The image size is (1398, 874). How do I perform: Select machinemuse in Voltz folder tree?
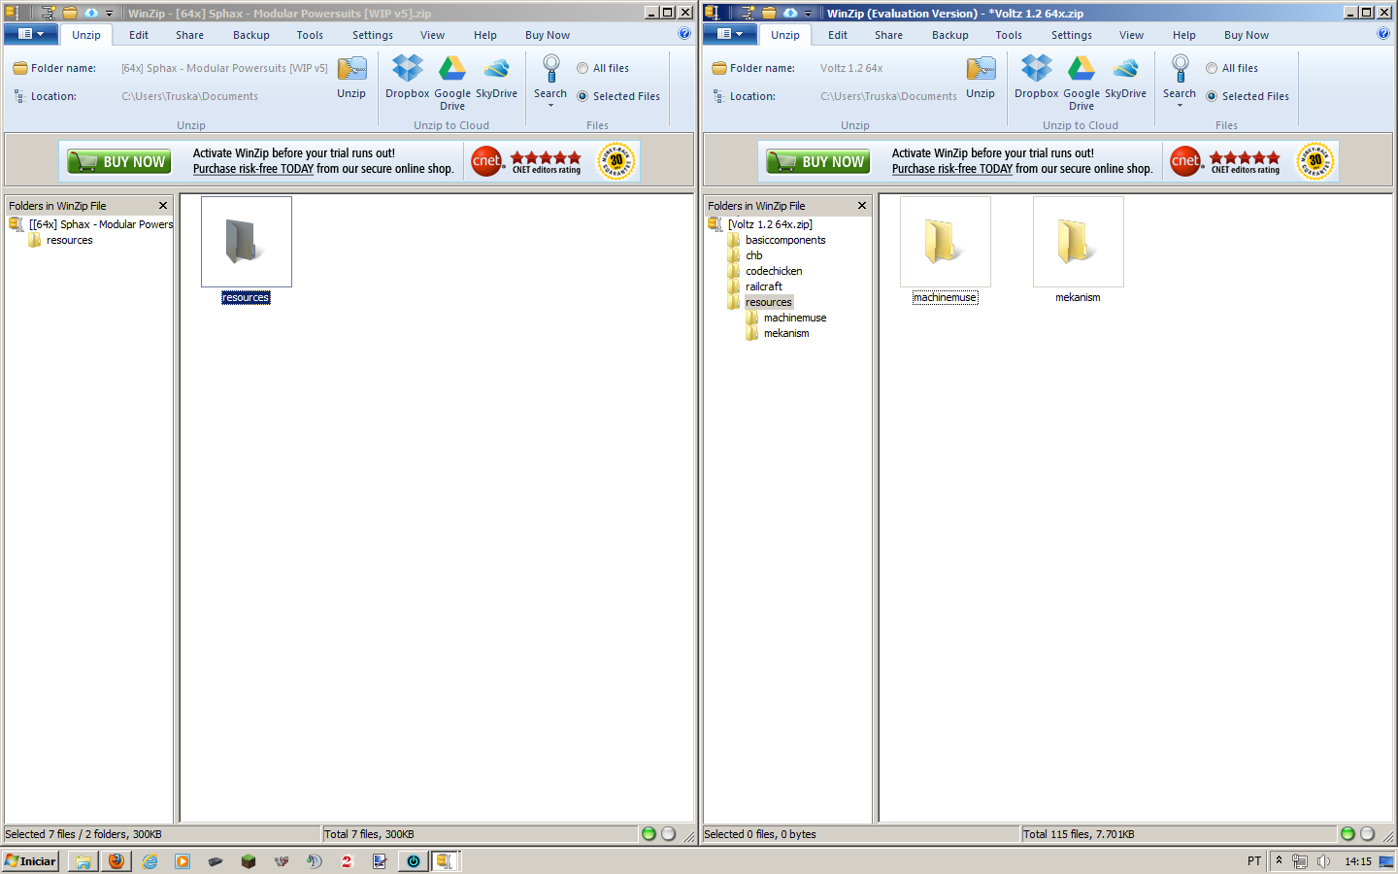(x=795, y=318)
